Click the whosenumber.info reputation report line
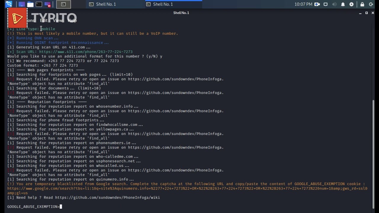 coord(73,106)
